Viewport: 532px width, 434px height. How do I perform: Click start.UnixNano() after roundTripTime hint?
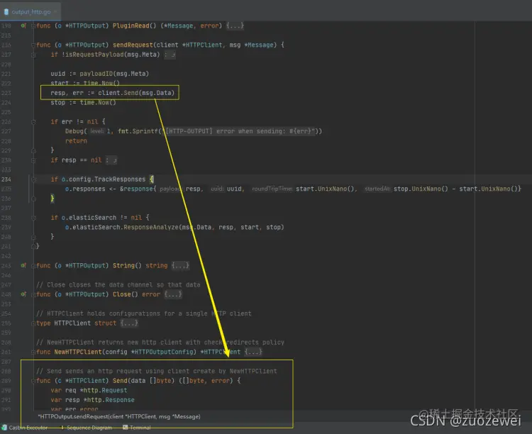[325, 189]
